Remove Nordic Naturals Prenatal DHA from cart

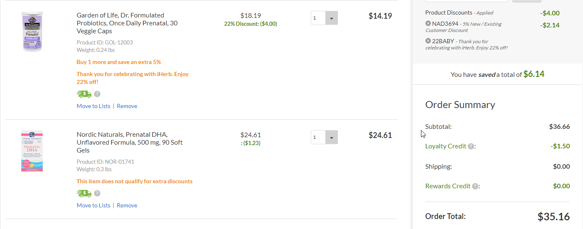click(127, 205)
